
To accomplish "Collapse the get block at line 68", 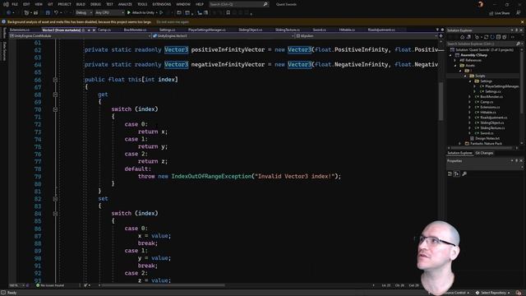I will (x=55, y=95).
